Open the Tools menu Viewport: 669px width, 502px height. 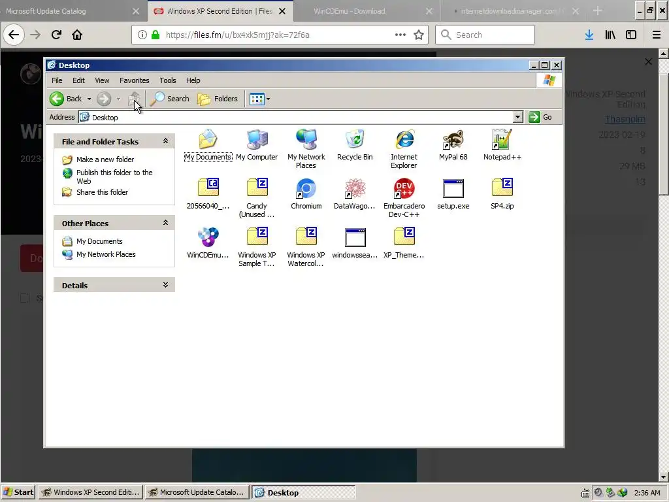pyautogui.click(x=168, y=80)
